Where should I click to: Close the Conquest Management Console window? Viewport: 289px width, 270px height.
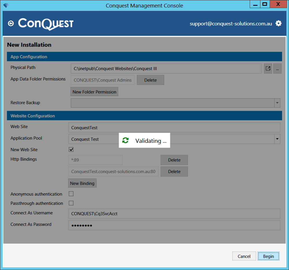tap(278, 4)
